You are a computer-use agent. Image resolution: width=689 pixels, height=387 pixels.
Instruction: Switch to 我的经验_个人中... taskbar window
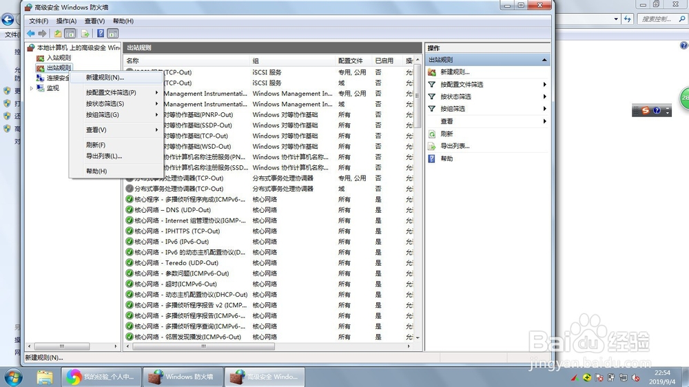click(x=101, y=377)
